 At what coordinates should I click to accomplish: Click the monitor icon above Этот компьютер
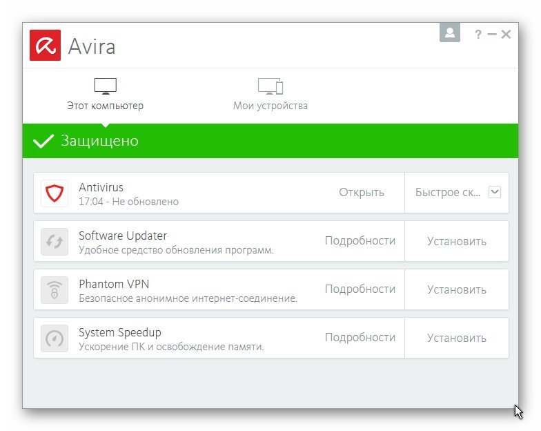click(x=105, y=86)
